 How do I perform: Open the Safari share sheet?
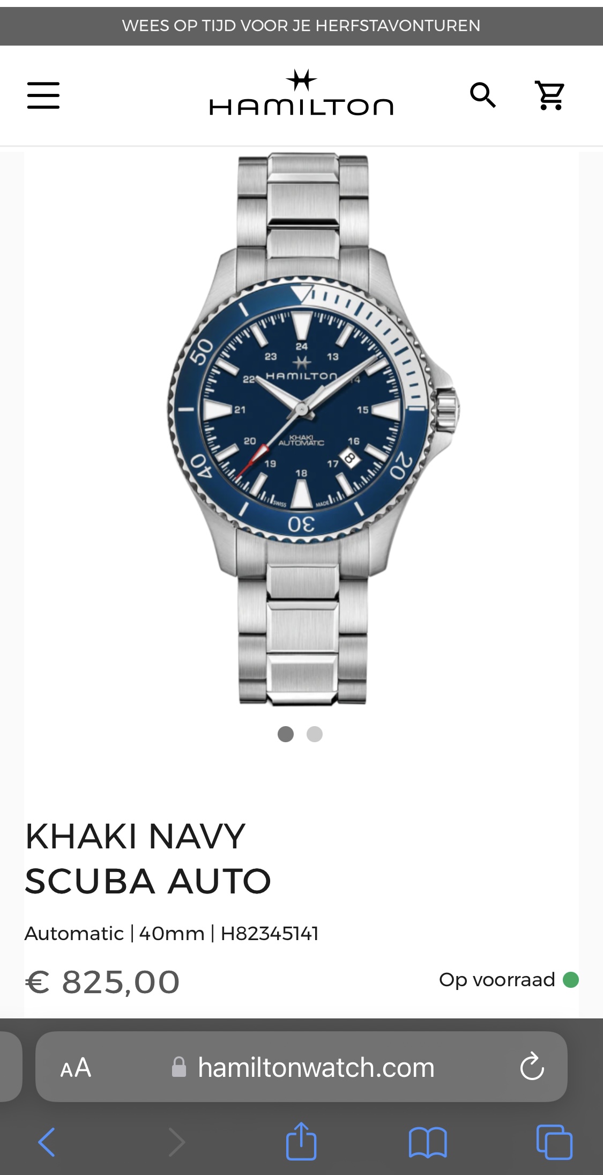301,1140
